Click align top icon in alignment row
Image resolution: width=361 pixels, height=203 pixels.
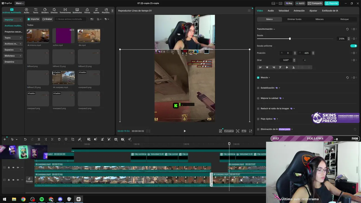click(x=280, y=67)
